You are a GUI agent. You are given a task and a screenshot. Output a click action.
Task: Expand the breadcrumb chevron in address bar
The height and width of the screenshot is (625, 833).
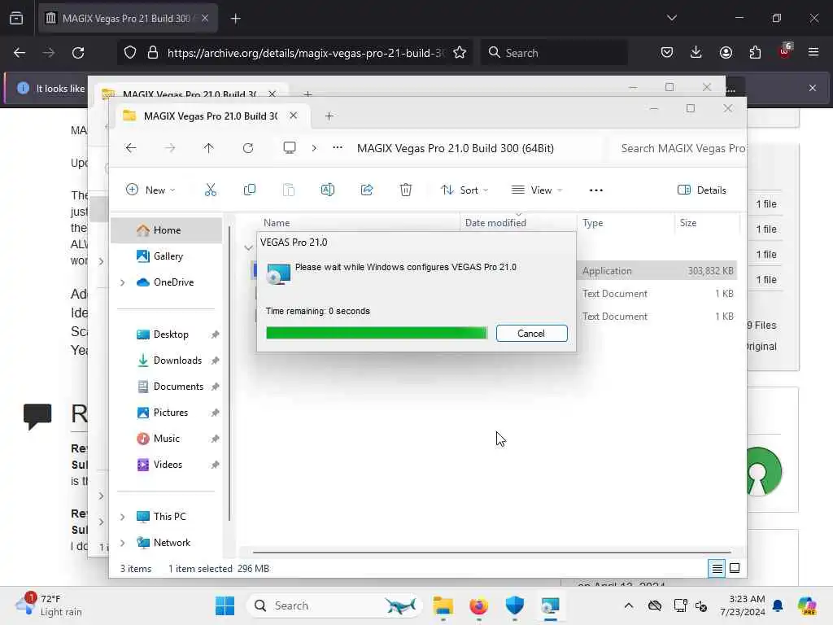coord(314,148)
